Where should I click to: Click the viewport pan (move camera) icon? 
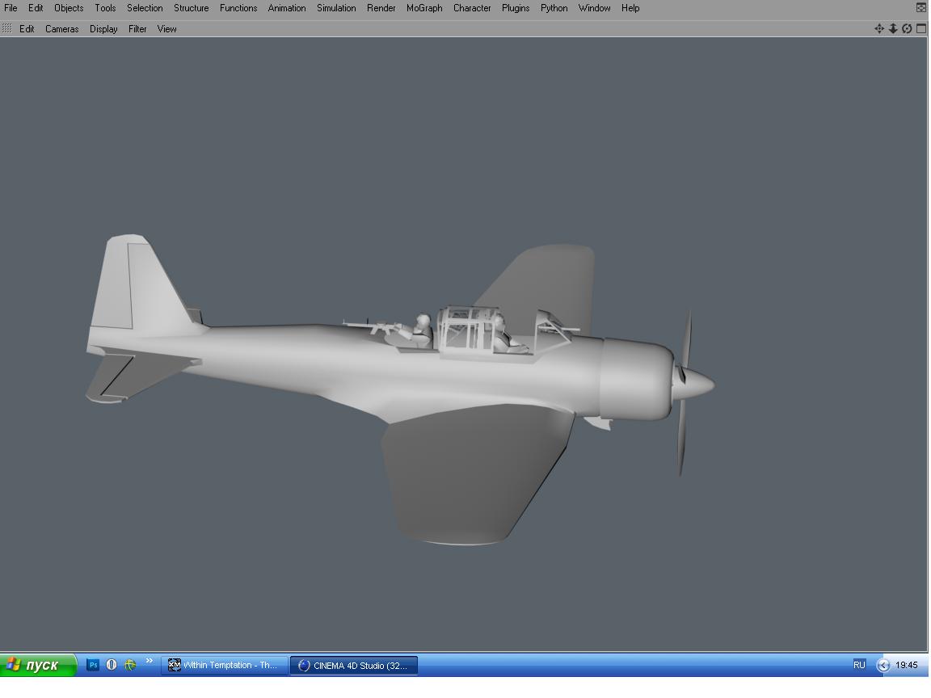pos(879,28)
